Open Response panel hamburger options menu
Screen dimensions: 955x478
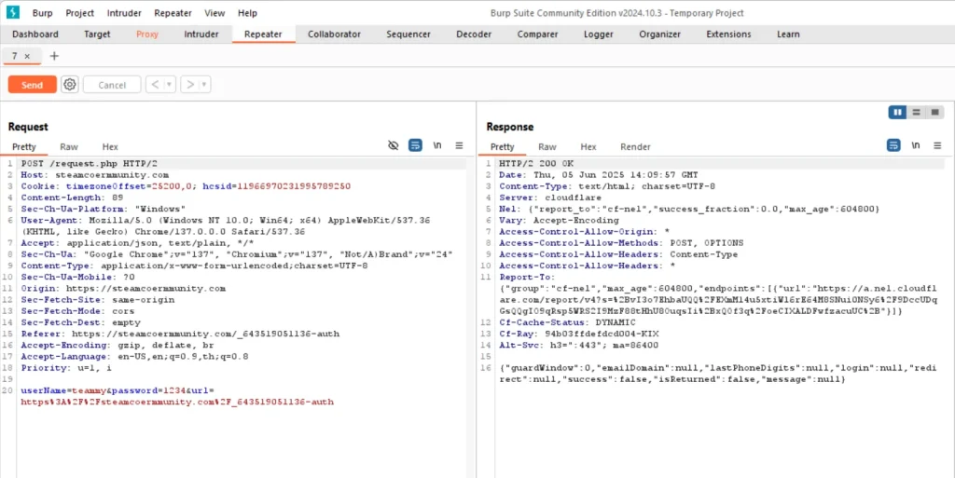click(x=937, y=145)
